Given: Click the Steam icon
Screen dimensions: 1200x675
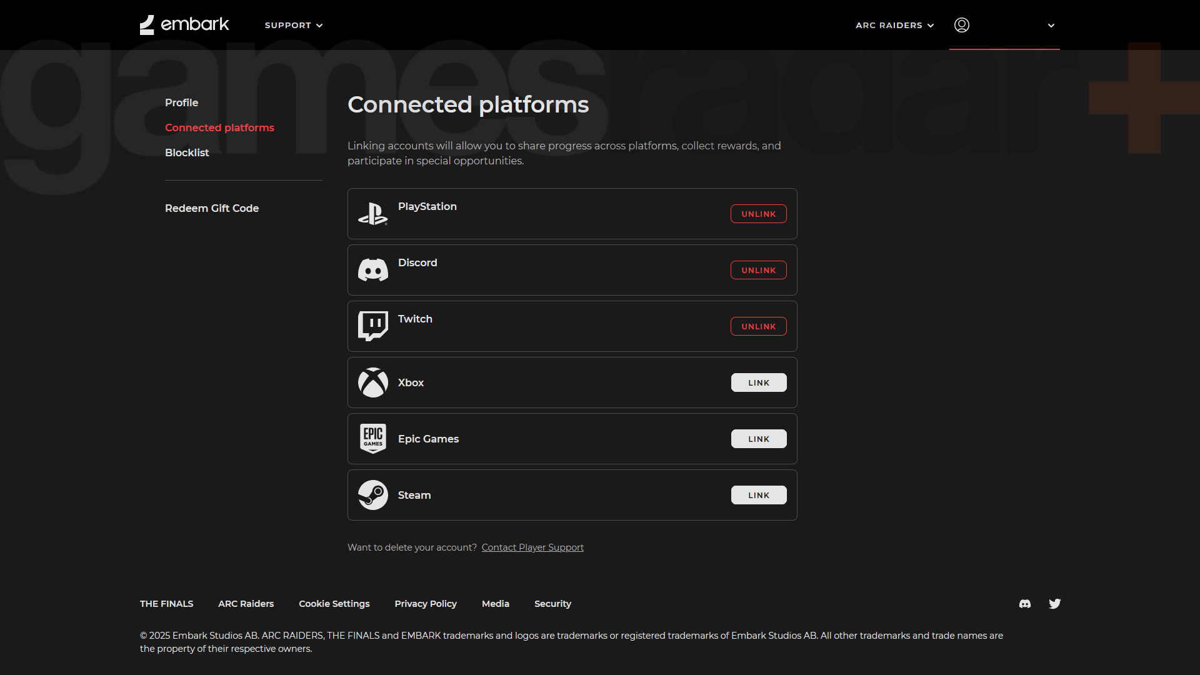Looking at the screenshot, I should 373,494.
